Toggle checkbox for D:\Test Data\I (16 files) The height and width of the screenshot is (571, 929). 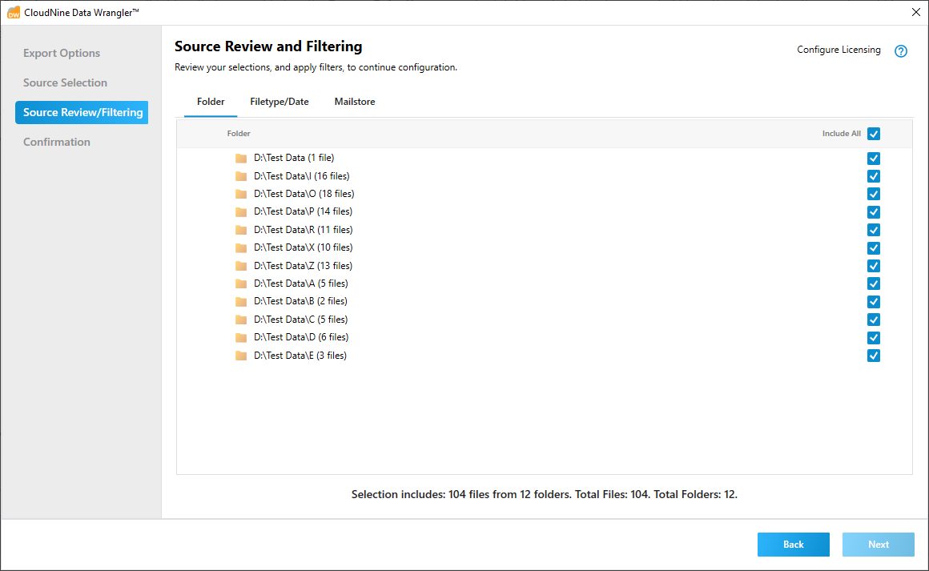tap(873, 176)
